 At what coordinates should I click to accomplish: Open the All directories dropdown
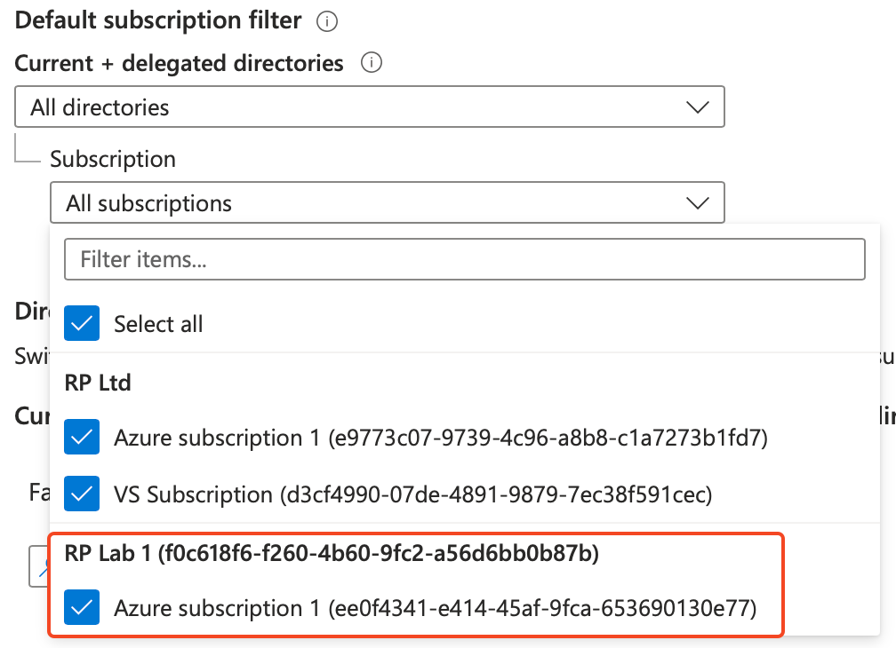click(369, 107)
